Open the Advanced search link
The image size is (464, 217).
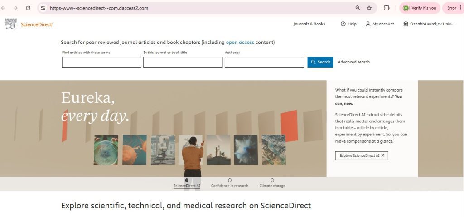(353, 62)
